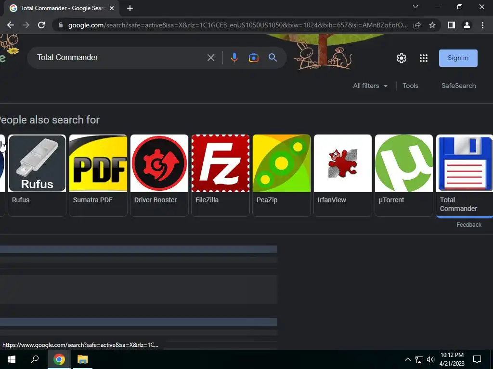Open network status tray icon
Screen dimensions: 493x369
(419, 359)
